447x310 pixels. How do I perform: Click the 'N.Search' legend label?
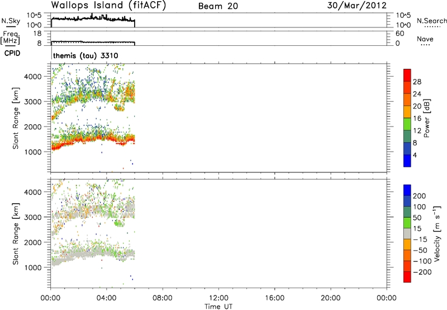click(x=432, y=21)
